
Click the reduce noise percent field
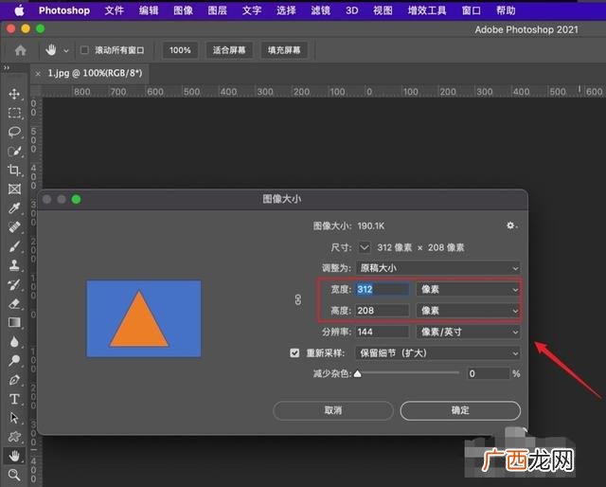489,373
